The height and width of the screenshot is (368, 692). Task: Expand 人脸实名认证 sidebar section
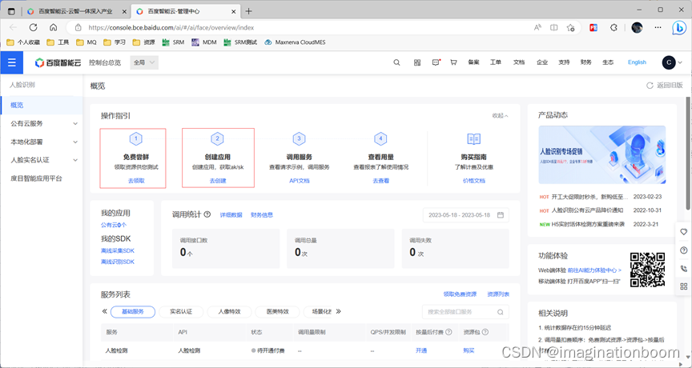pyautogui.click(x=75, y=160)
